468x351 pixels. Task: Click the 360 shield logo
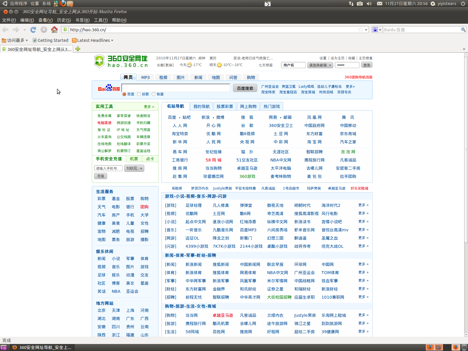click(99, 61)
